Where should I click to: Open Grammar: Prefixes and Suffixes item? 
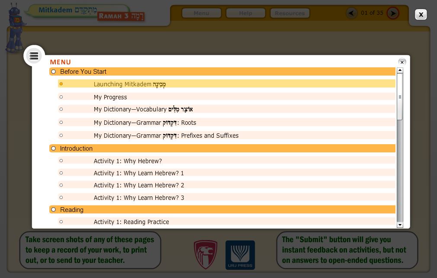coord(227,136)
